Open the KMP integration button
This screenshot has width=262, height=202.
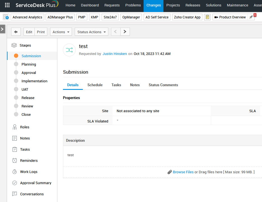click(95, 17)
